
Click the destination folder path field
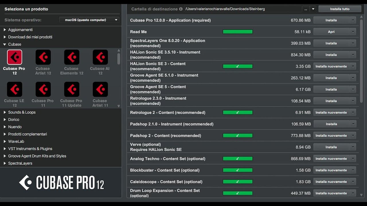click(243, 9)
